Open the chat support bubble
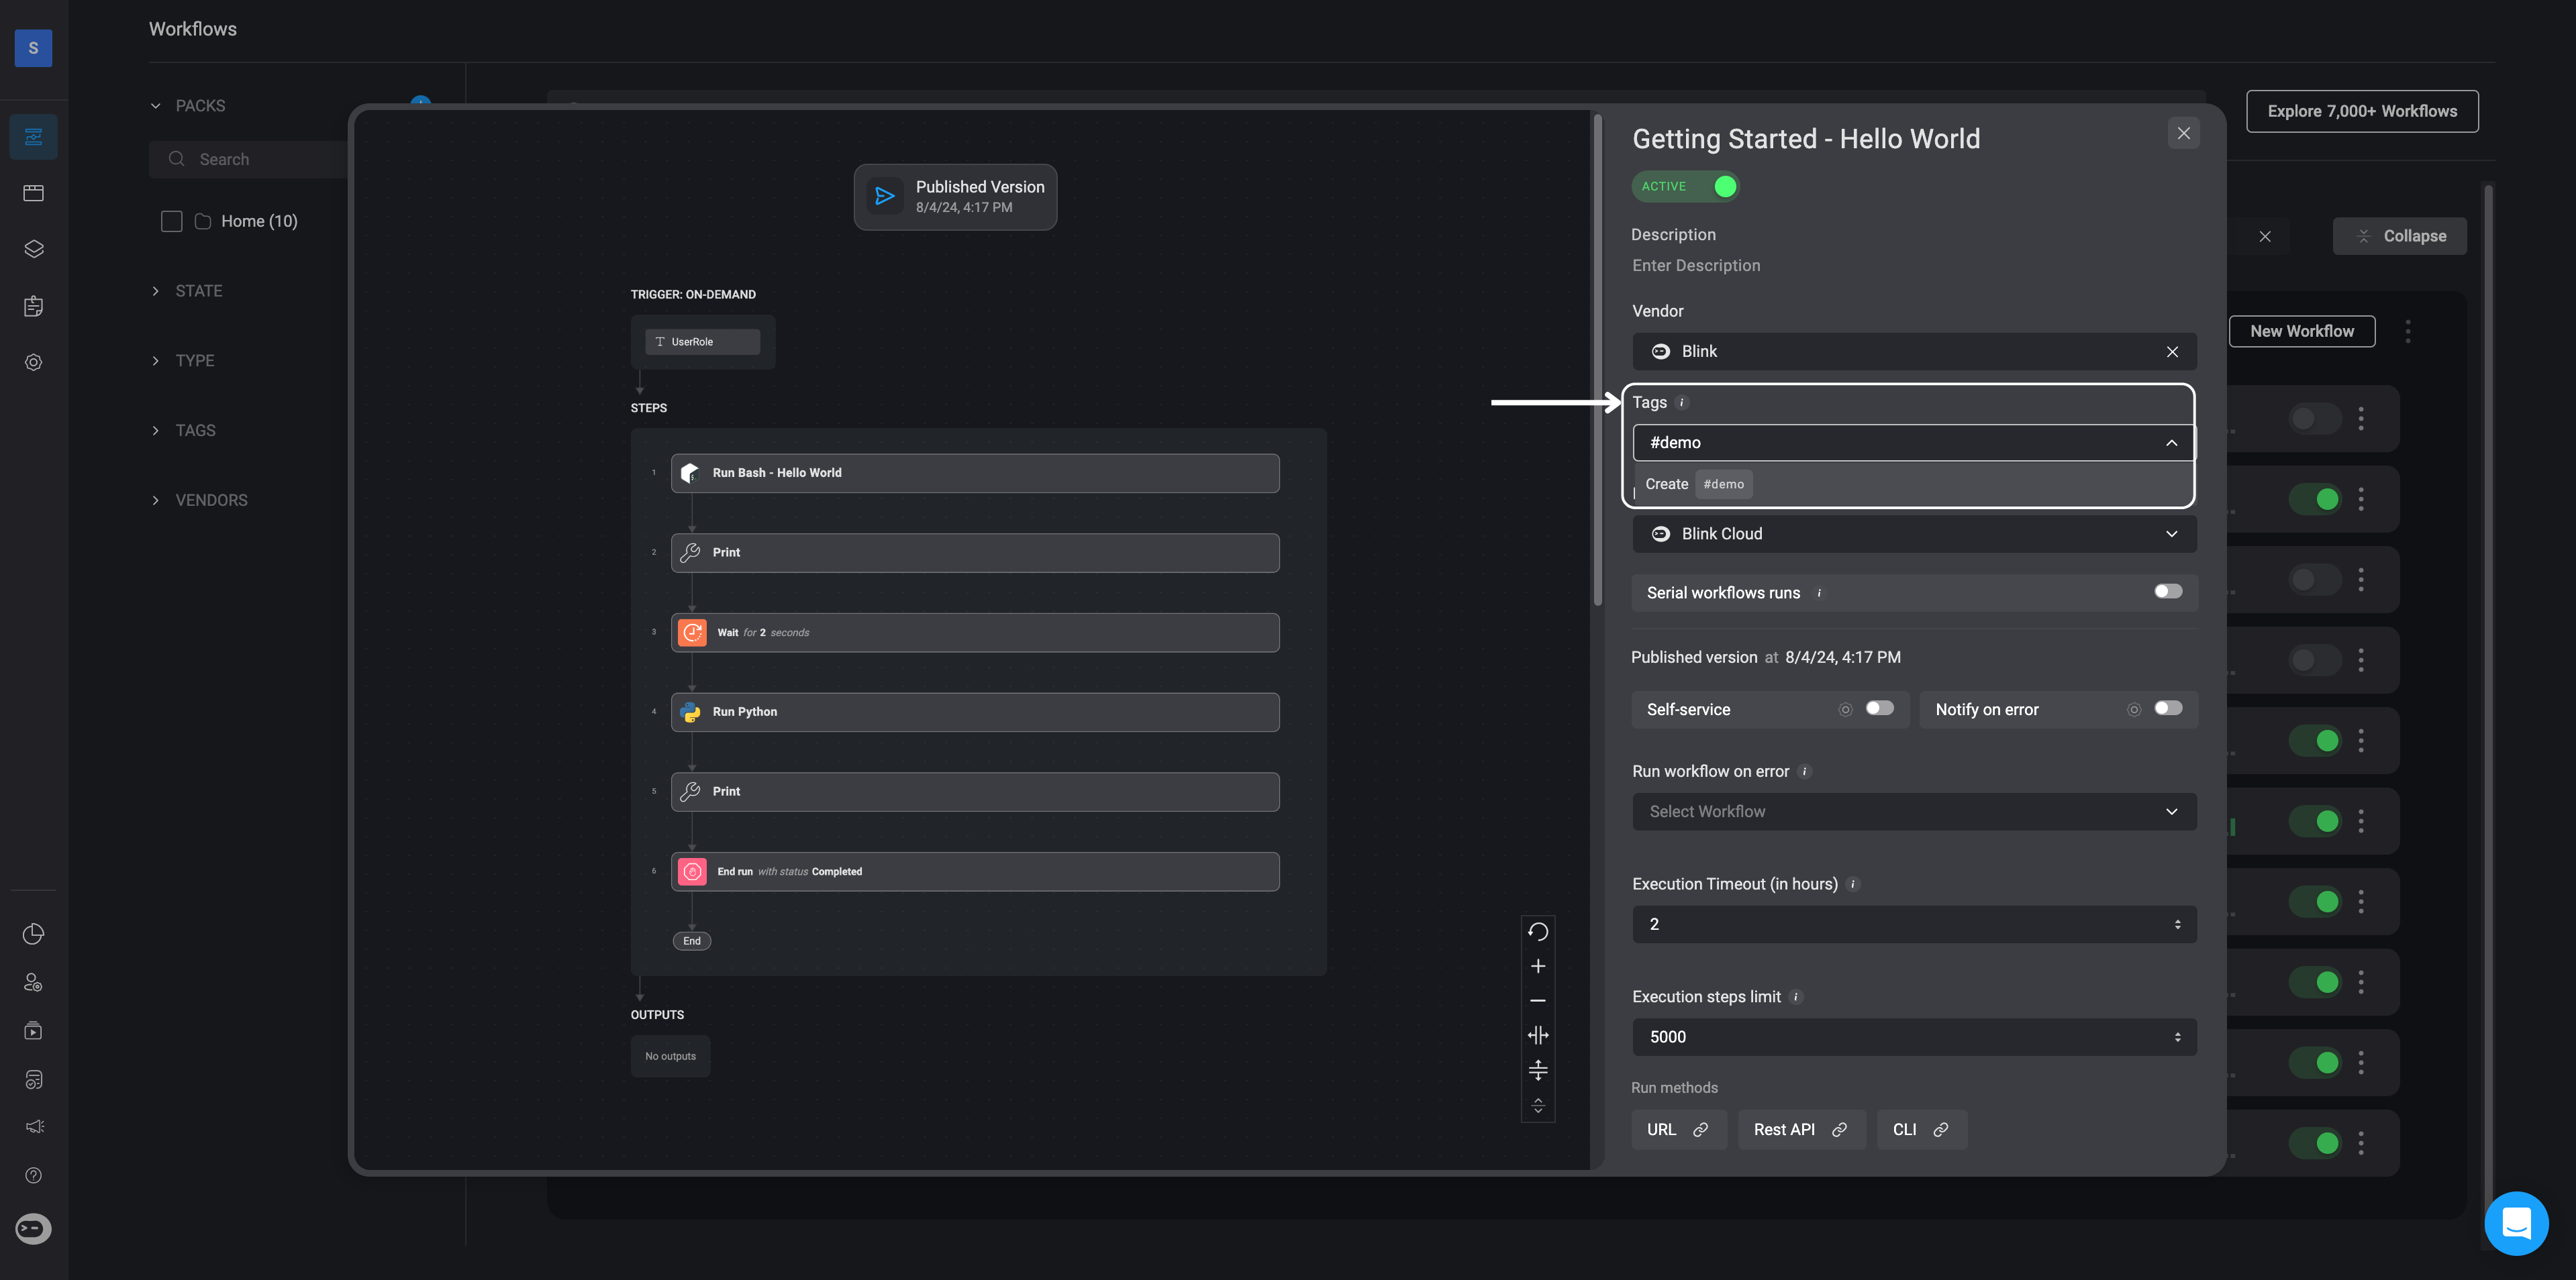 (2516, 1223)
